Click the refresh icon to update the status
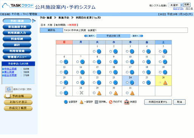This screenshot has height=138, width=194. click(x=9, y=89)
